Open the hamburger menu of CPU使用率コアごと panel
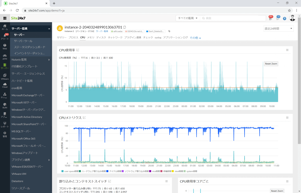This screenshot has height=193, width=301. 287,181
